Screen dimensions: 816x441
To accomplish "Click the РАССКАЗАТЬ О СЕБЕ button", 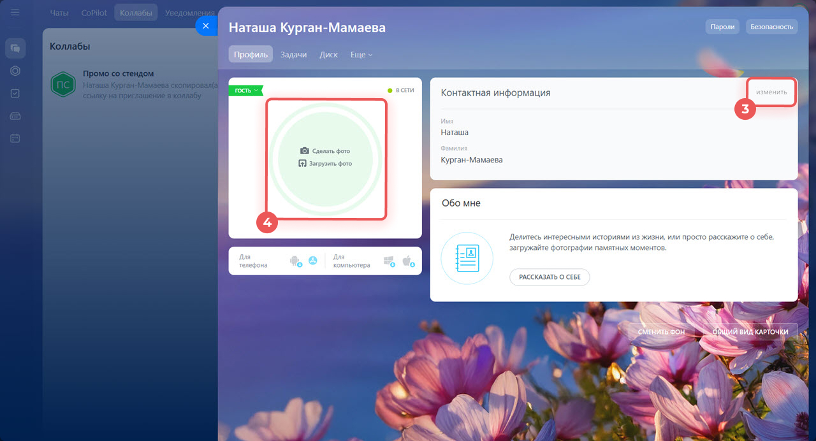I will point(550,277).
